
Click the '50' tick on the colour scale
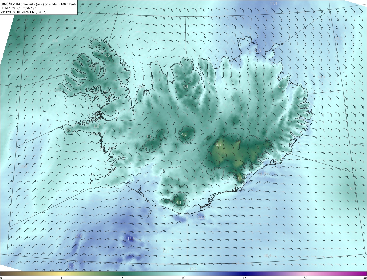tap(365, 278)
